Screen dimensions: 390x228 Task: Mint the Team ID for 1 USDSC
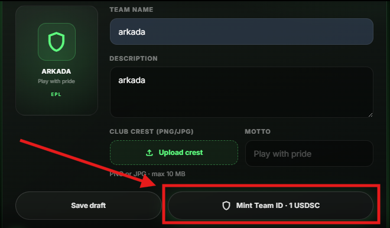[x=271, y=206]
